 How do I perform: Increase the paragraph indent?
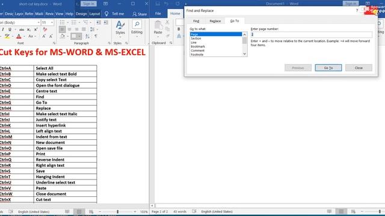click(106, 23)
